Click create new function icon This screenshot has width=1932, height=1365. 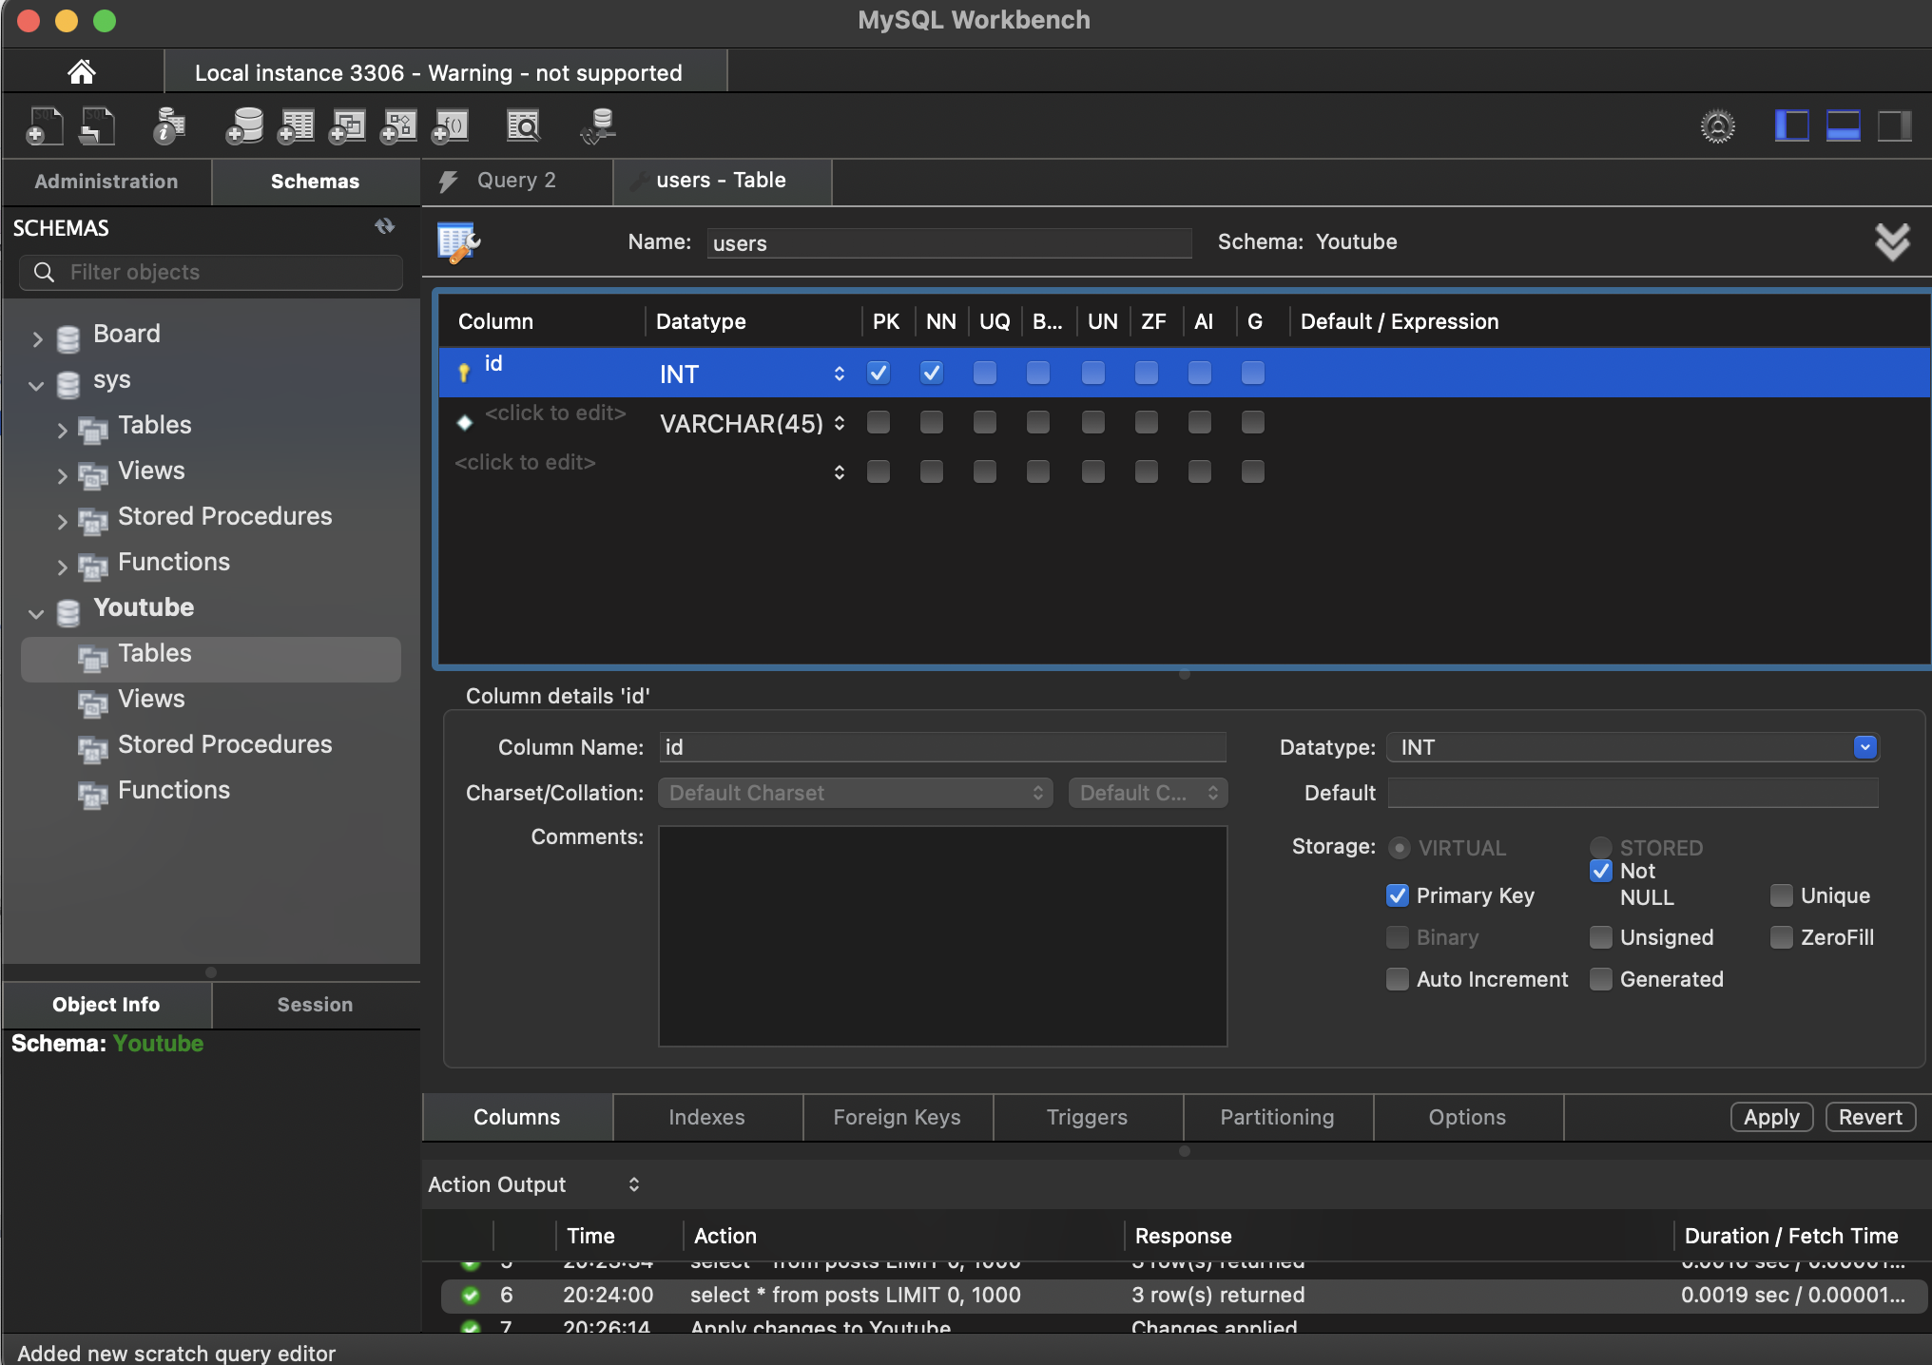(451, 126)
